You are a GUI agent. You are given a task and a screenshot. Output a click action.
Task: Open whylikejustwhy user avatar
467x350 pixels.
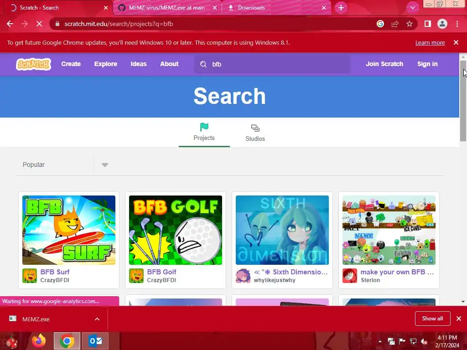(243, 276)
